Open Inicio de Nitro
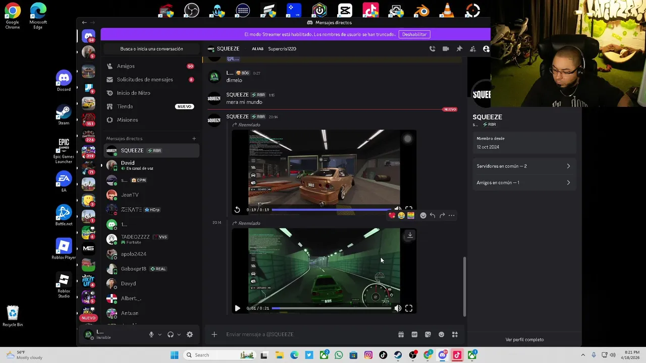646x363 pixels. coord(151,93)
